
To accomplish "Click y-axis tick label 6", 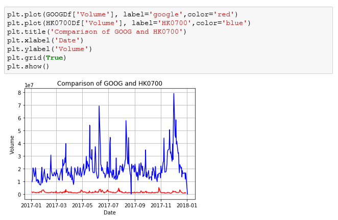I will [20, 118].
